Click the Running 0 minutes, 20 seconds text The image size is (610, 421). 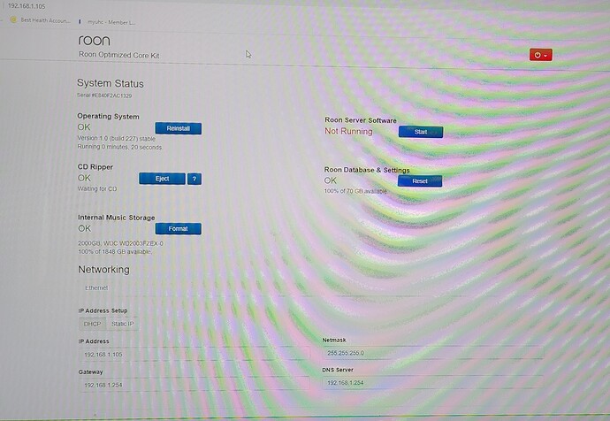coord(119,147)
